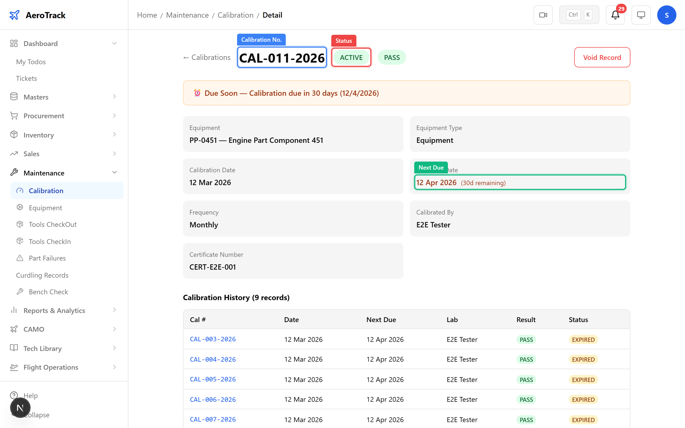The height and width of the screenshot is (428, 685).
Task: Click the Help question mark icon
Action: pos(14,395)
